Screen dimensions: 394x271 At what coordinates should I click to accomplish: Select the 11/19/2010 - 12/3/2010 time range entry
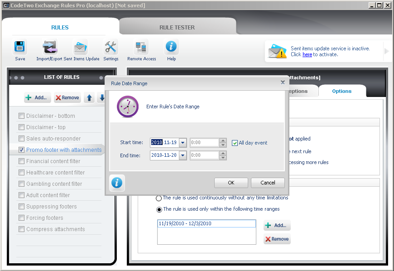coord(207,223)
